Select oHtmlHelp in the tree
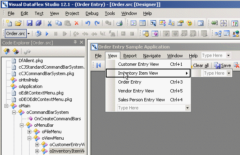This screenshot has height=155, width=240. (28, 80)
